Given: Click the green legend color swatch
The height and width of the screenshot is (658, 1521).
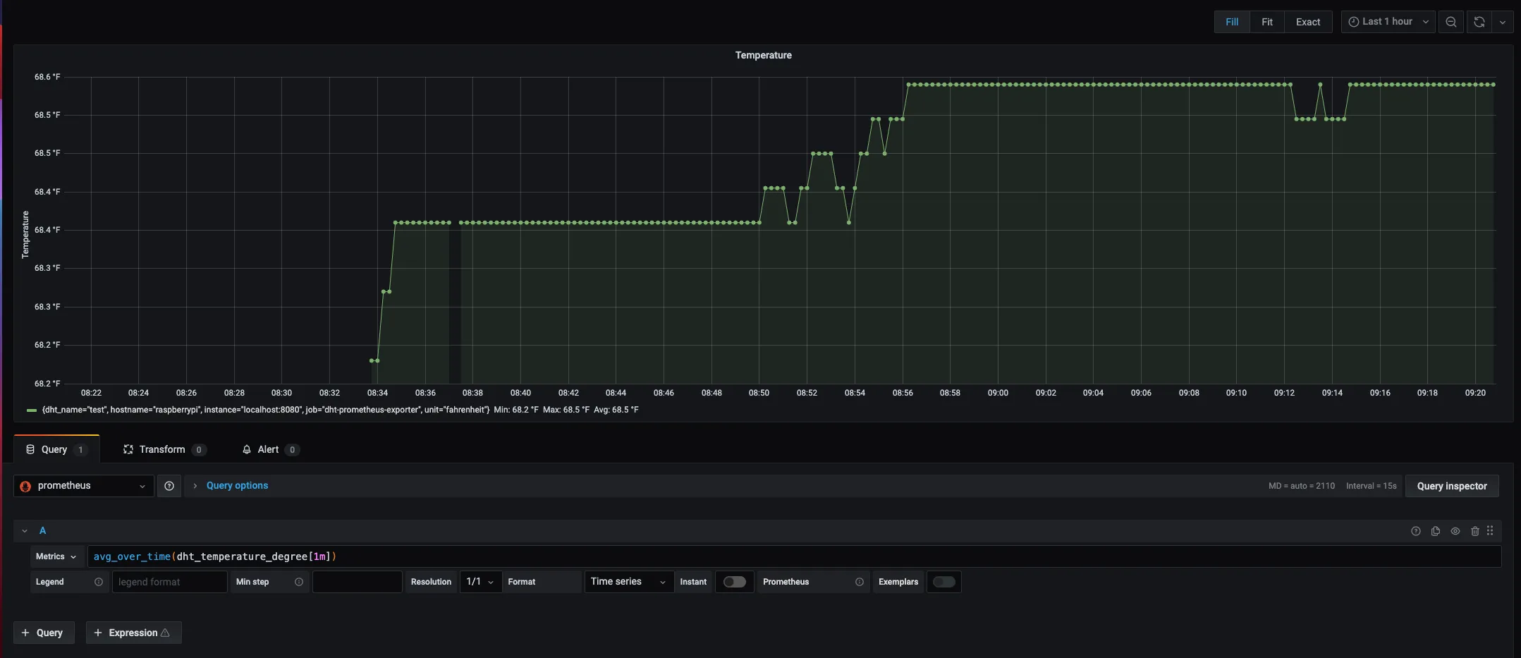Looking at the screenshot, I should pyautogui.click(x=32, y=410).
